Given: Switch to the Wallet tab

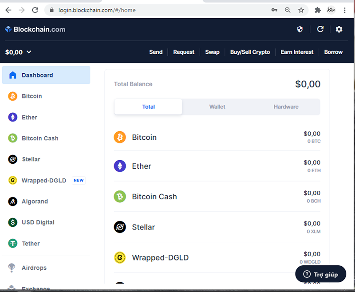Looking at the screenshot, I should pyautogui.click(x=217, y=107).
